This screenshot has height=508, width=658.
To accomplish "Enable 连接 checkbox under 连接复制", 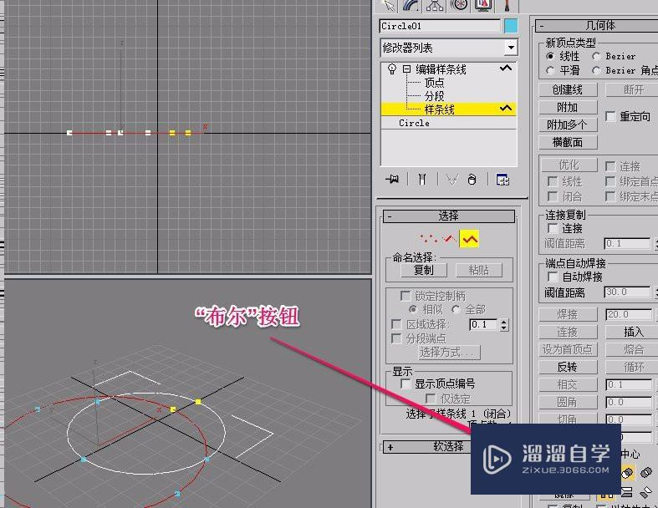I will (x=553, y=228).
